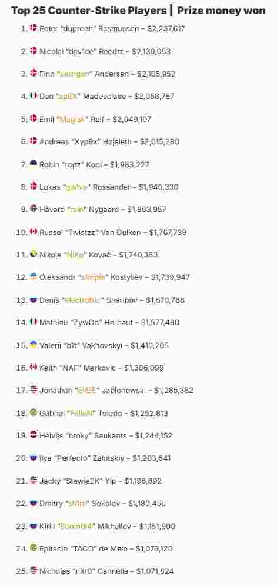This screenshot has width=277, height=585.
Task: Click the Danish flag beside Peter dupreeh
Action: pyautogui.click(x=34, y=28)
